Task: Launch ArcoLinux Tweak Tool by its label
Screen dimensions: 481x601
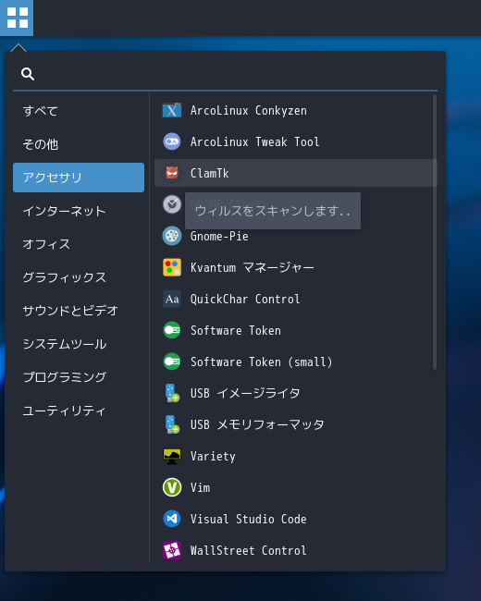Action: tap(254, 142)
